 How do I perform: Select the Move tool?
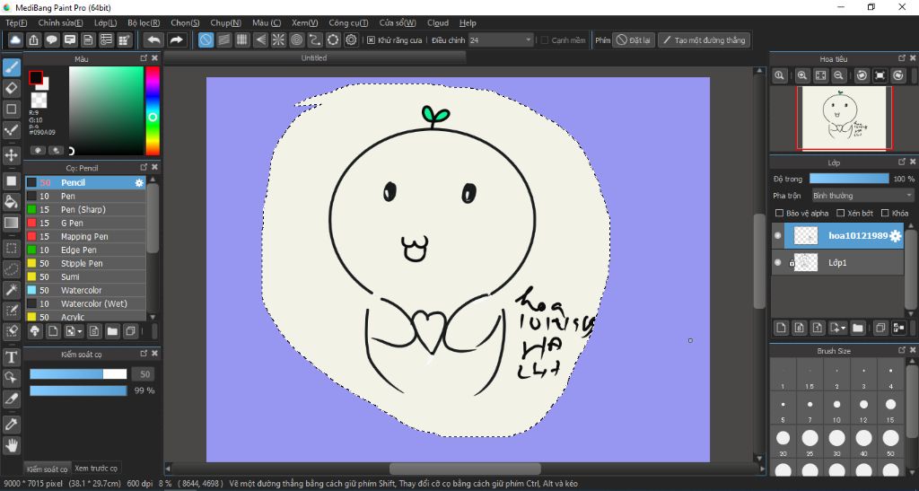coord(11,155)
